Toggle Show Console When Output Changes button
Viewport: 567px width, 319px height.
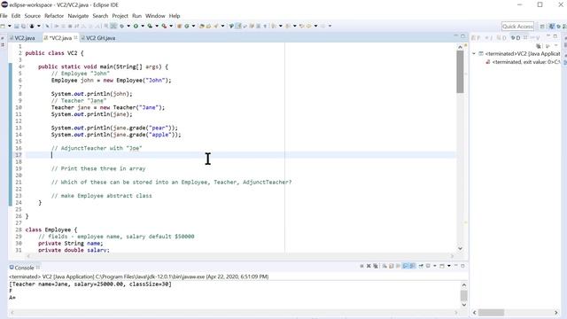tap(406, 266)
